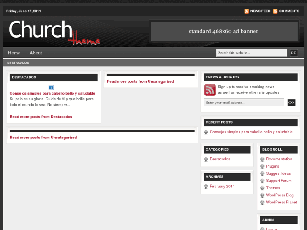Image resolution: width=307 pixels, height=230 pixels.
Task: Open the Destacados category link
Action: click(220, 159)
